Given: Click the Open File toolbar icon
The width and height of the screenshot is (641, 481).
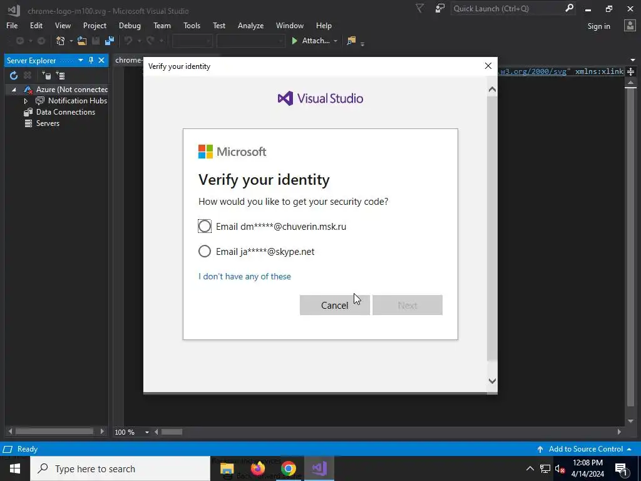Looking at the screenshot, I should 82,41.
